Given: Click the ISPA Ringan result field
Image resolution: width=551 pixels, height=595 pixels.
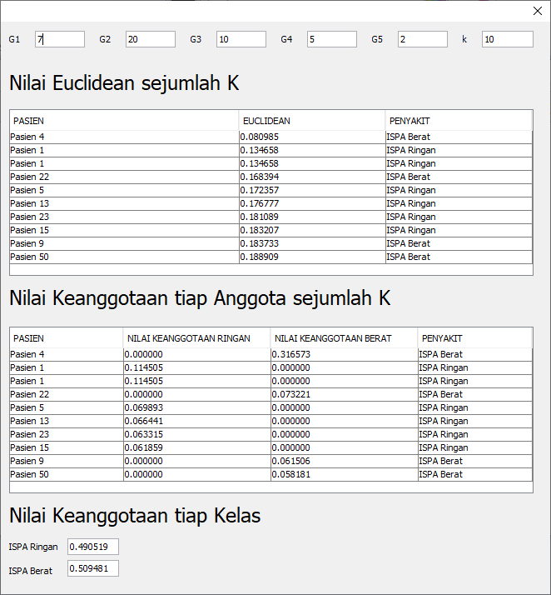Looking at the screenshot, I should (x=92, y=547).
